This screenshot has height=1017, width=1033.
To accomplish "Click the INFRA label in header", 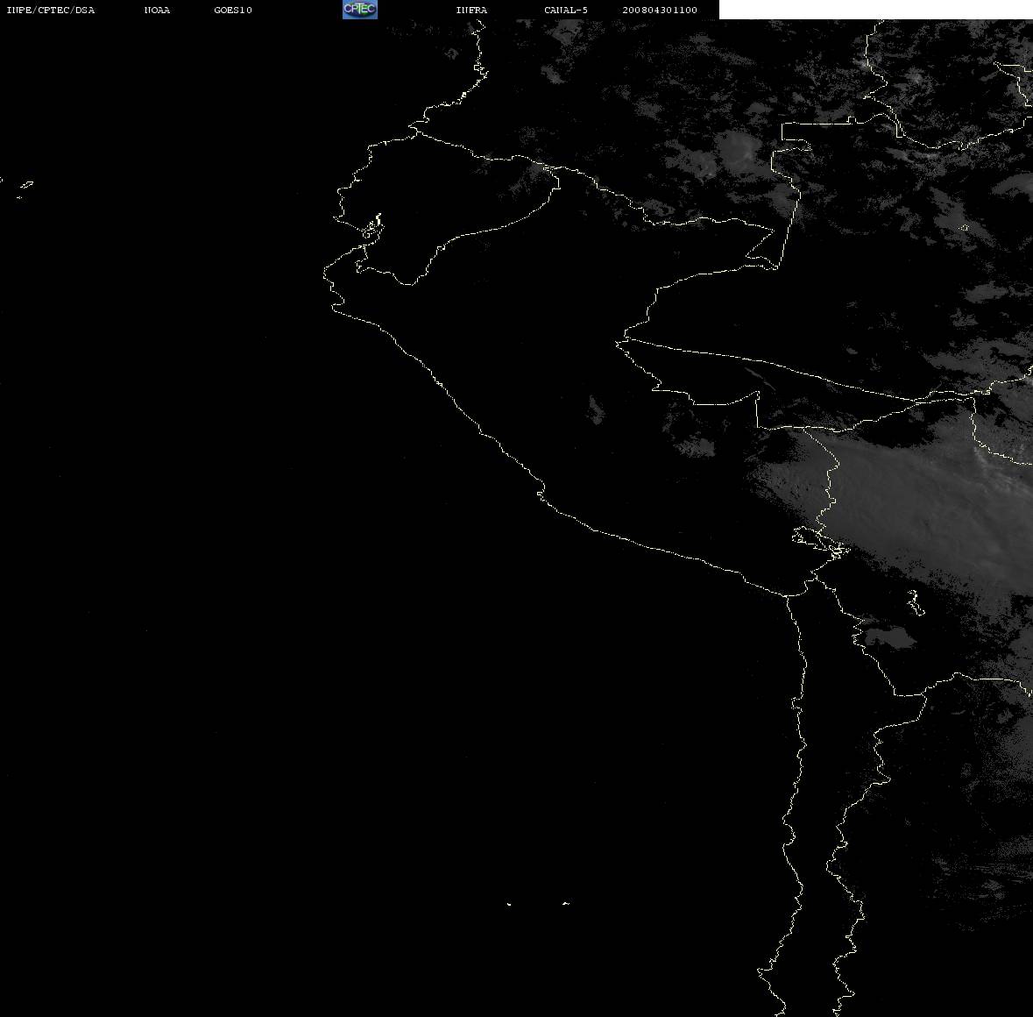I will [x=471, y=10].
